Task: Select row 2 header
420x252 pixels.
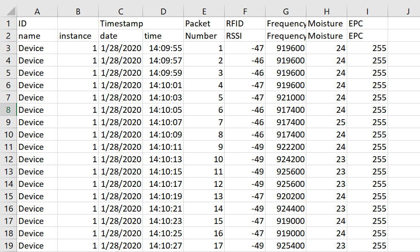Action: tap(9, 36)
